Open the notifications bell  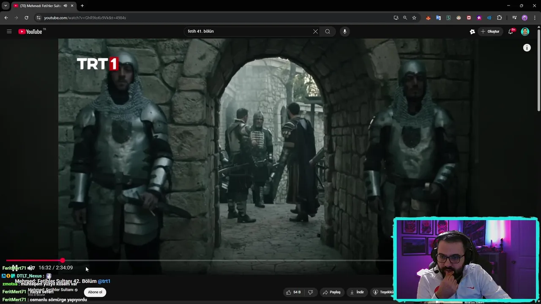(511, 31)
